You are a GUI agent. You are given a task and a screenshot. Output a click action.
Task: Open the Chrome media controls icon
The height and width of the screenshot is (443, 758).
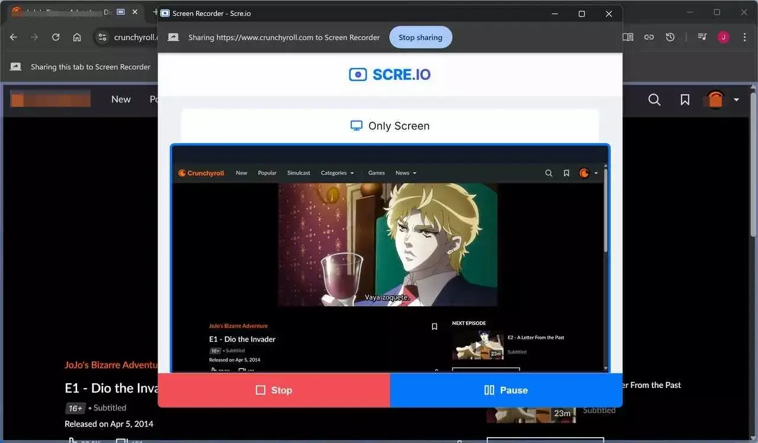pos(702,37)
